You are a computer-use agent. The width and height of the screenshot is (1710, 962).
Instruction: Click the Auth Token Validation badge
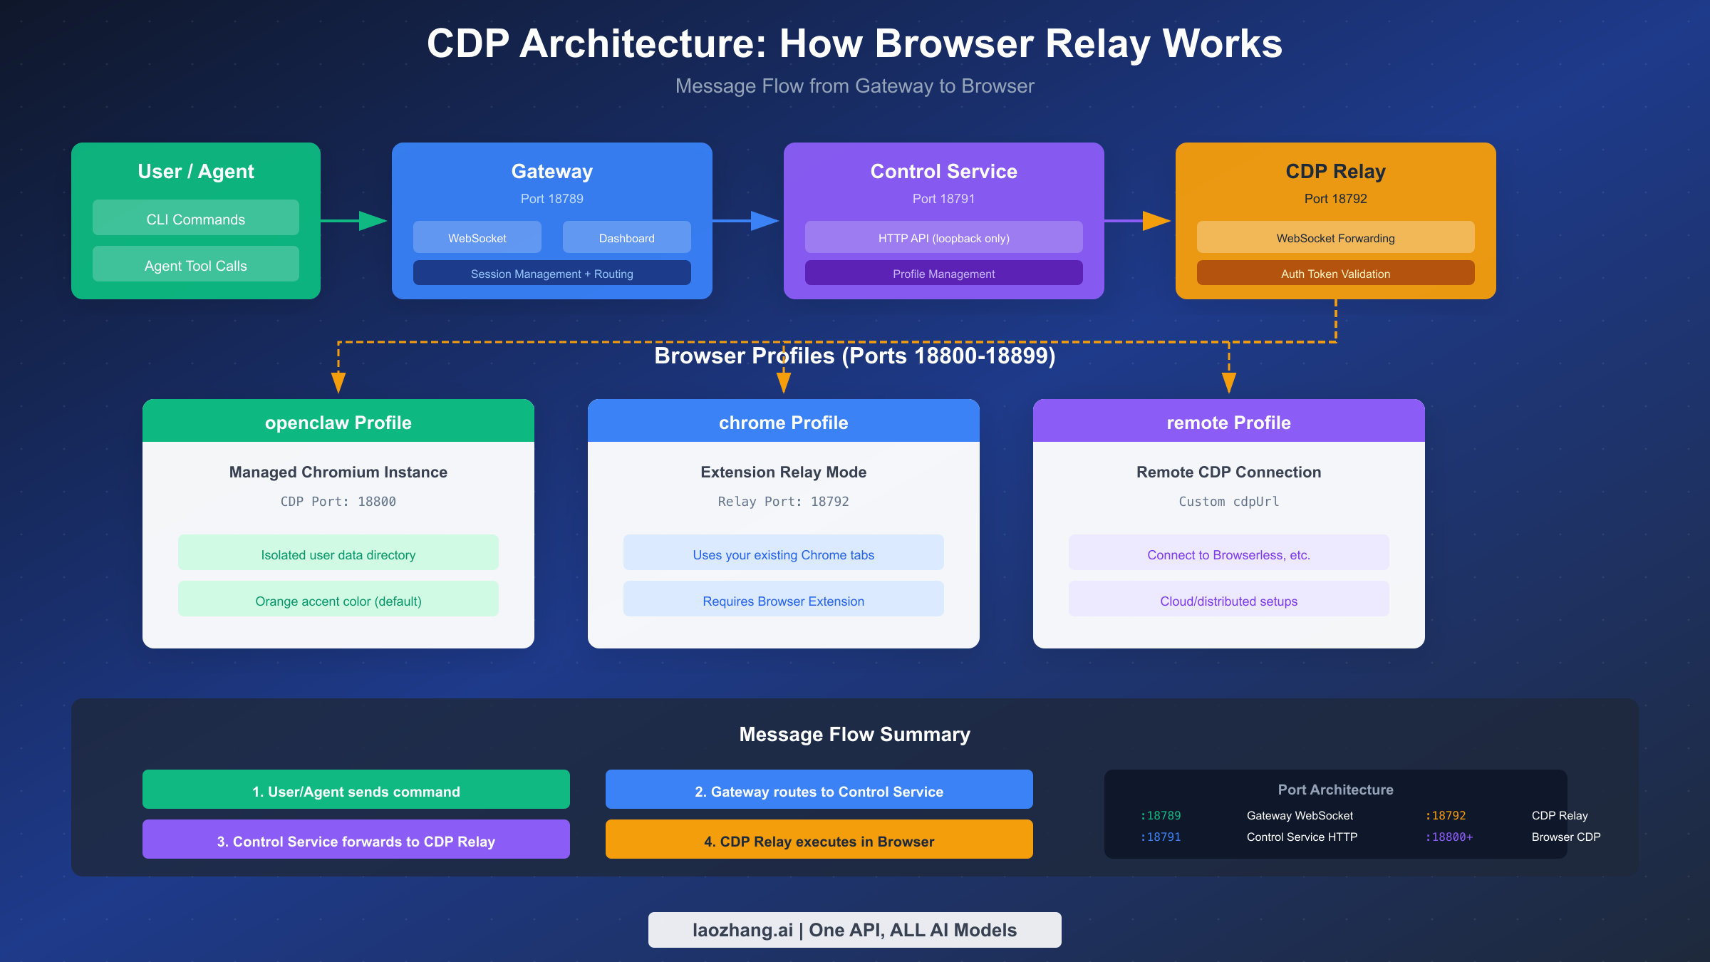1335,273
